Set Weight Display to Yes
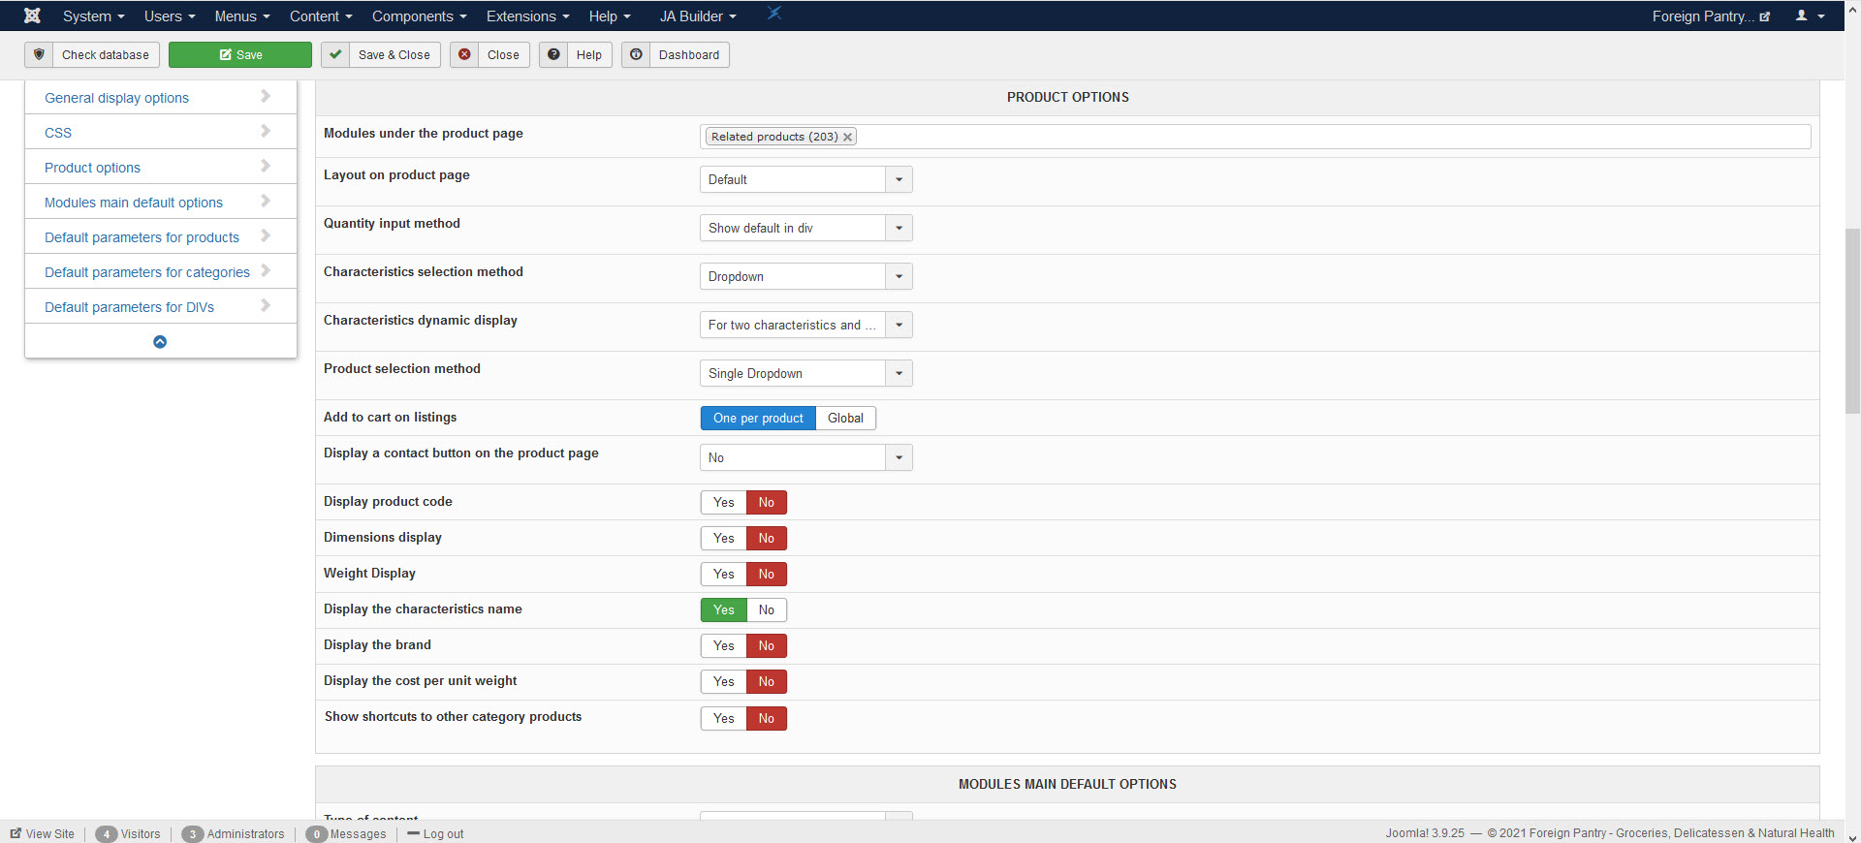The width and height of the screenshot is (1861, 843). click(724, 574)
